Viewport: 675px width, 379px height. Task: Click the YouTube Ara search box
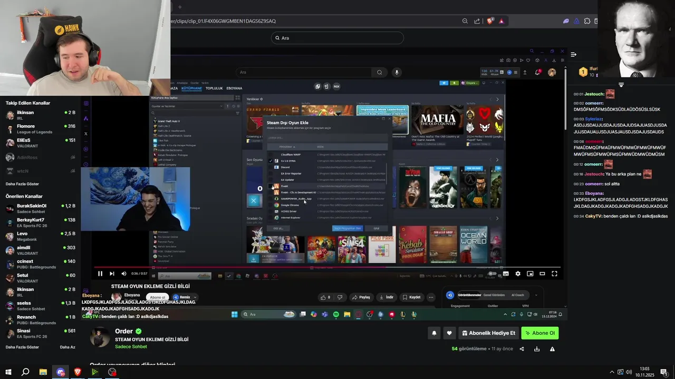304,72
